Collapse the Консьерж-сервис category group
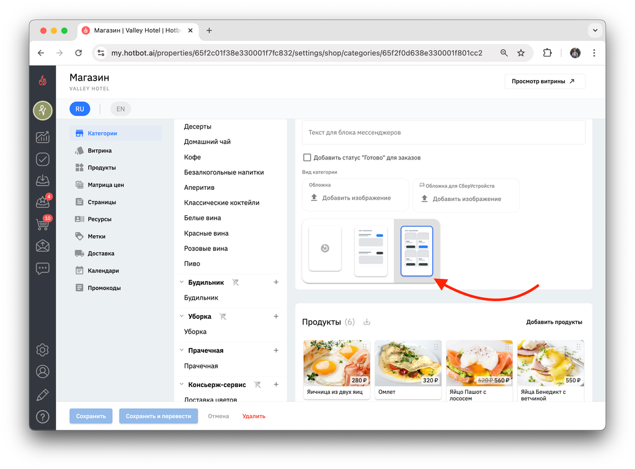The height and width of the screenshot is (469, 635). click(x=182, y=385)
